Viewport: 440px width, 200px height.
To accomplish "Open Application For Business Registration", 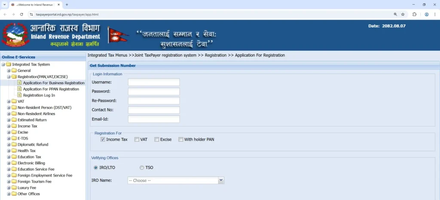I will pos(54,83).
